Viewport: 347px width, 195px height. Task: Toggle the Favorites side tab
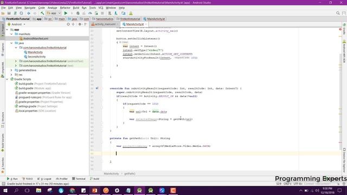[2, 165]
